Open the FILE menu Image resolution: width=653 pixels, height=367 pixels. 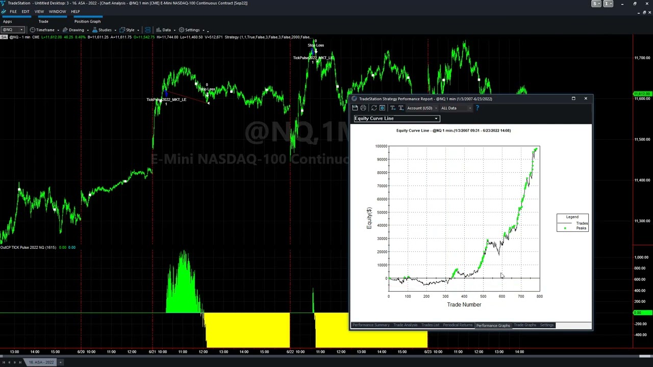(13, 11)
